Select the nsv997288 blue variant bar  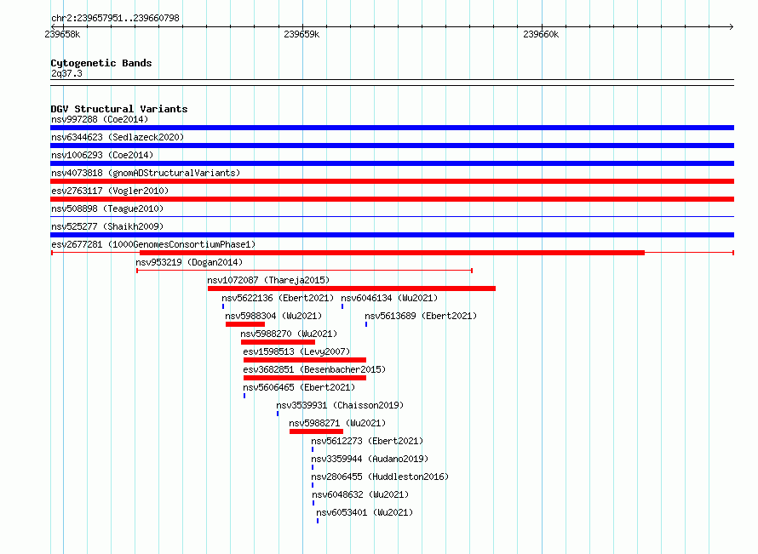(392, 128)
